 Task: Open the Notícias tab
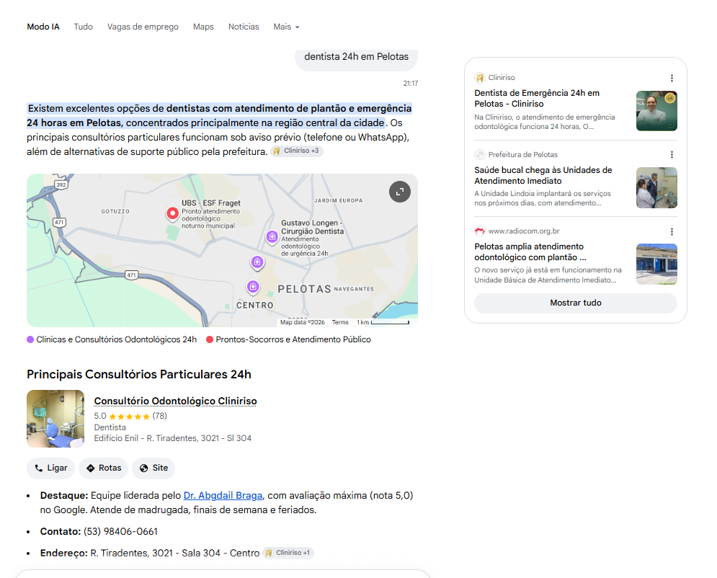(244, 27)
